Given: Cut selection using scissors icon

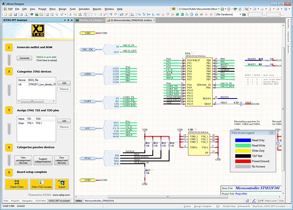Looking at the screenshot, I should click(x=70, y=14).
